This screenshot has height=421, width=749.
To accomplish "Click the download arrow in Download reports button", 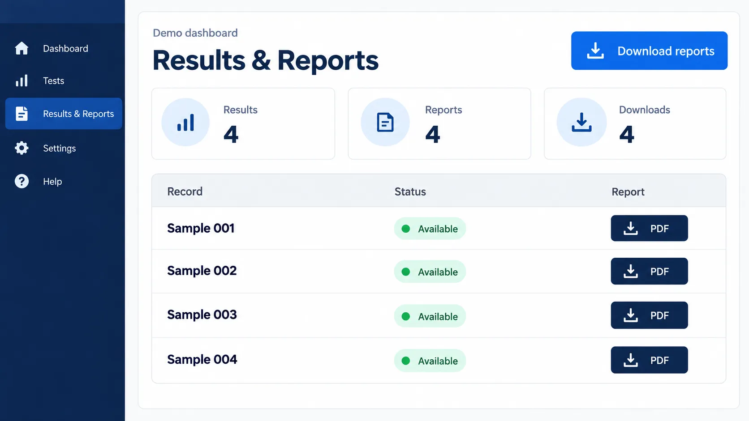I will pos(595,51).
